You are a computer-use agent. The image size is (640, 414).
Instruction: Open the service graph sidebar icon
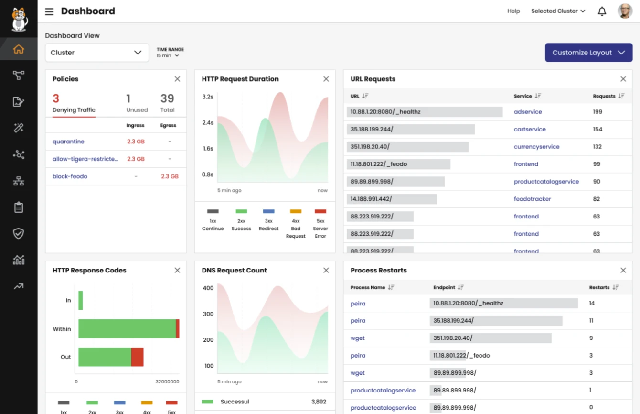click(19, 76)
